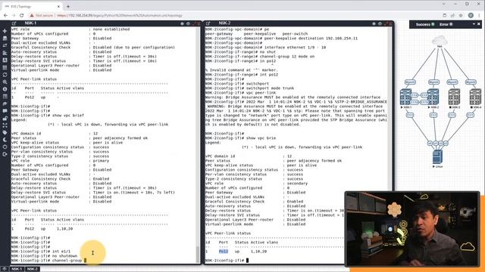Viewport: 485px width, 272px height.
Task: Click the pop-out icon of N9K-2 window
Action: click(x=208, y=23)
